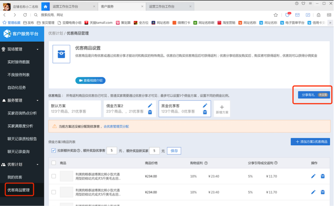334x206 pixels.
Task: Toggle the 拉新额外奖励 checkbox
Action: click(54, 151)
